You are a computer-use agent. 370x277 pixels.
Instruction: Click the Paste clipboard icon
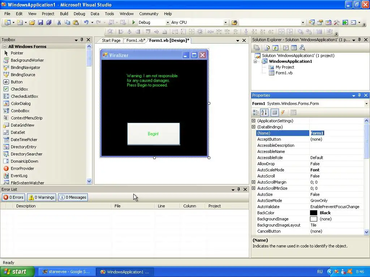76,22
